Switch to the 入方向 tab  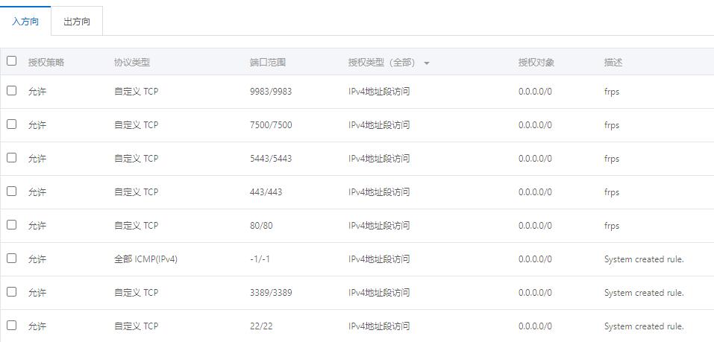point(25,22)
